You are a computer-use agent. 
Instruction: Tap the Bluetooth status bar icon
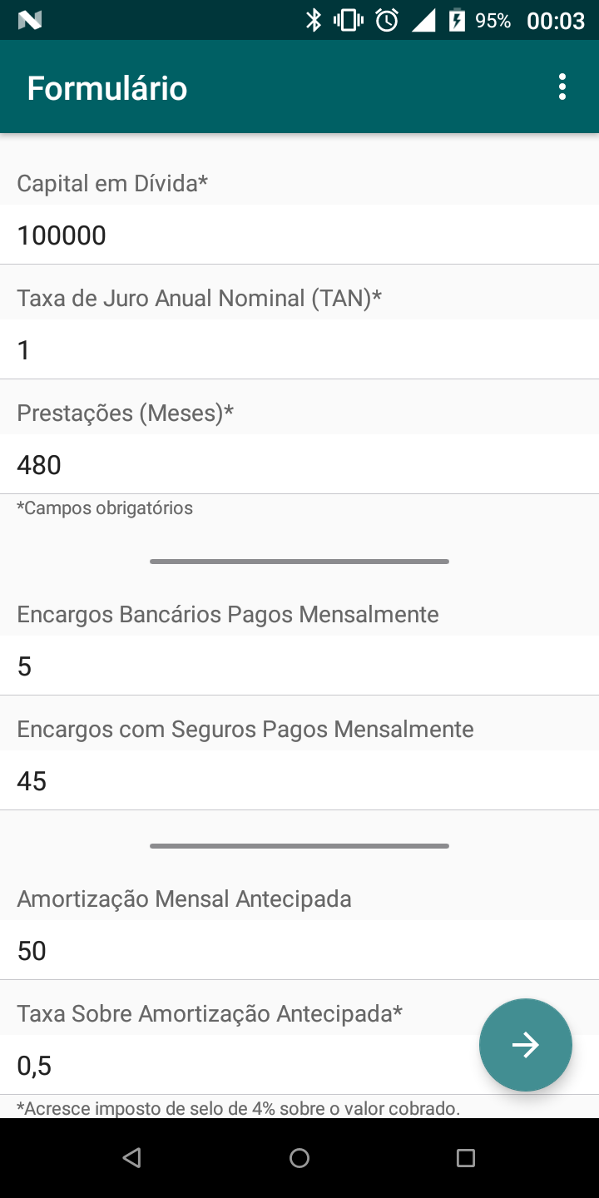314,20
